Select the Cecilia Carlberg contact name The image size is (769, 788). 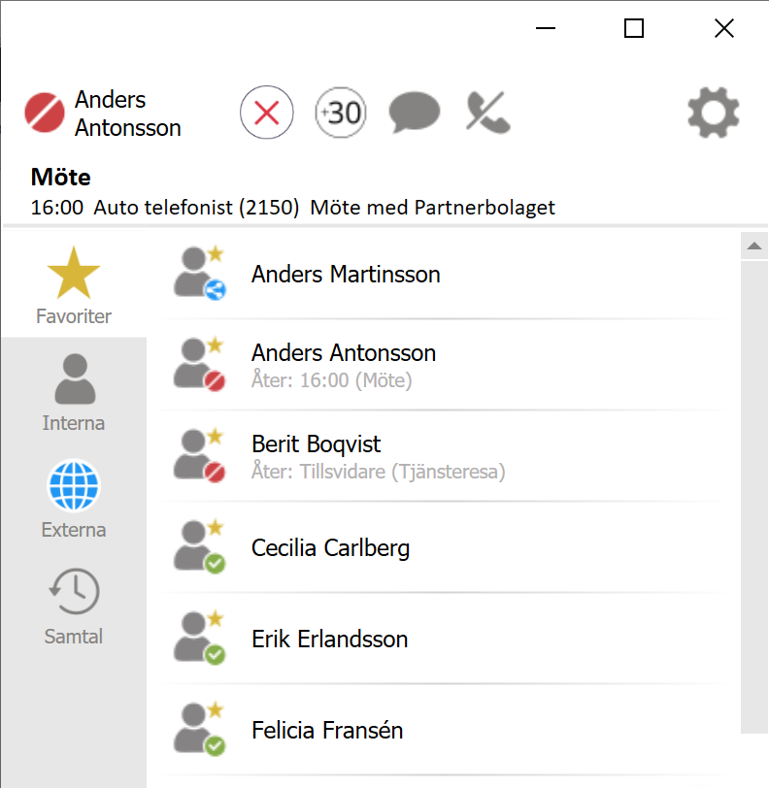pos(330,548)
